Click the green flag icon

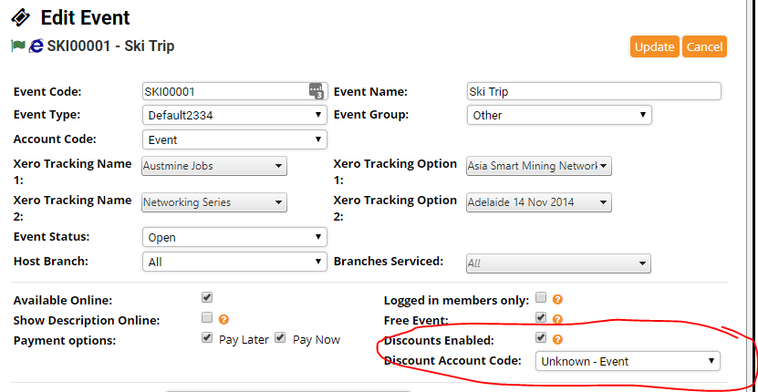[x=17, y=46]
